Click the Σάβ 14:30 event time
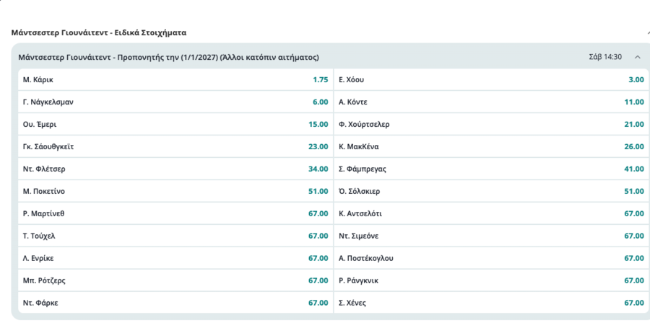Screen dimensions: 650x333 605,57
